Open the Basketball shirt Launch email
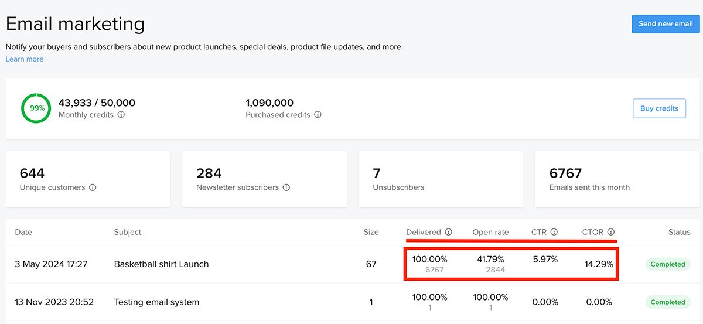This screenshot has width=703, height=324. tap(161, 264)
